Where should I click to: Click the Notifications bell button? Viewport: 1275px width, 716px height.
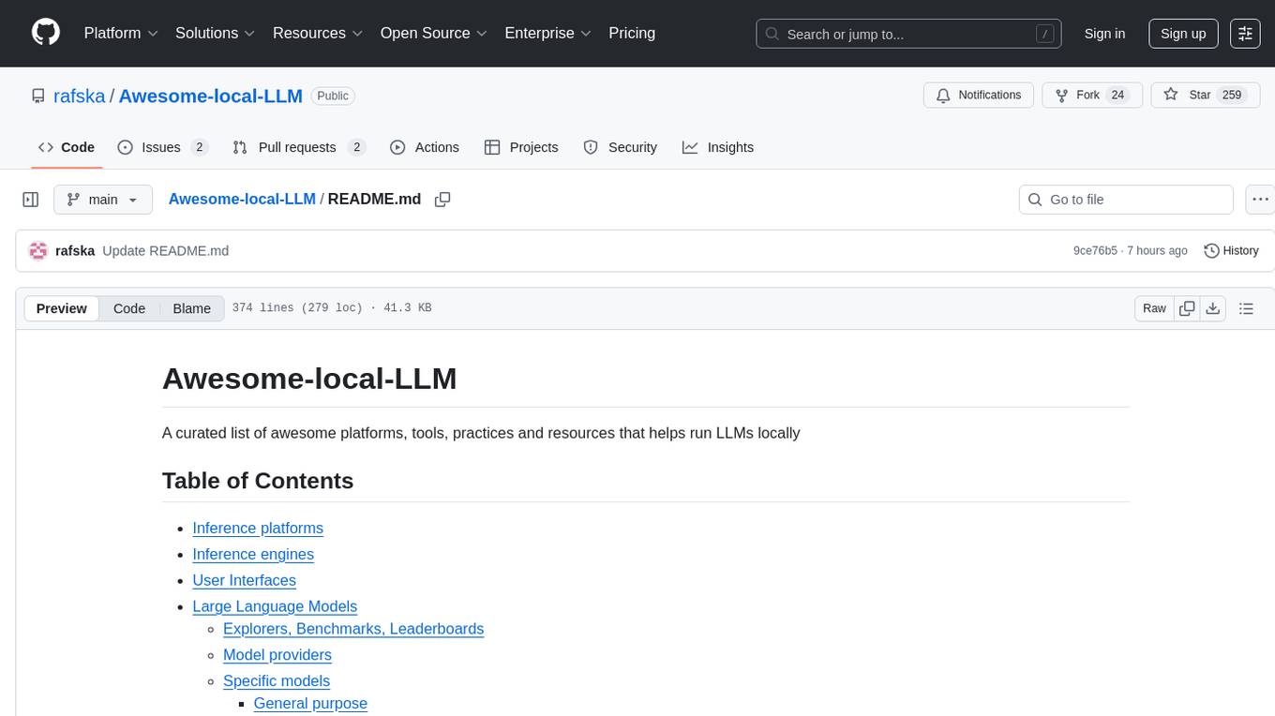click(979, 95)
